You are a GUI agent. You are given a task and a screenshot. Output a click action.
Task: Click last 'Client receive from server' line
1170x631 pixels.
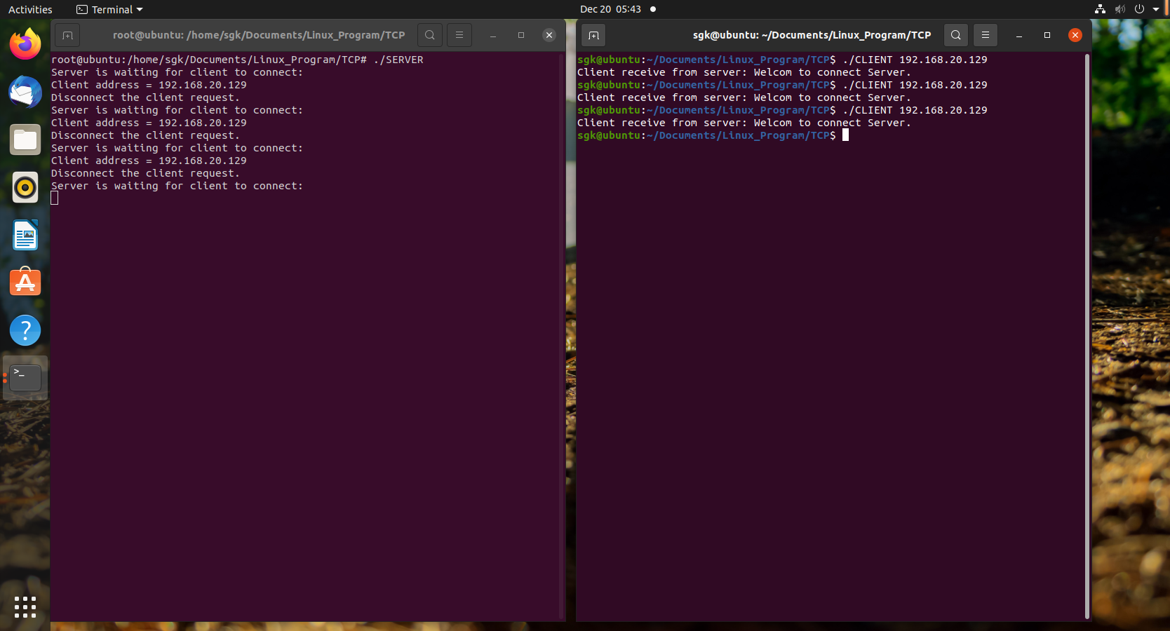744,123
